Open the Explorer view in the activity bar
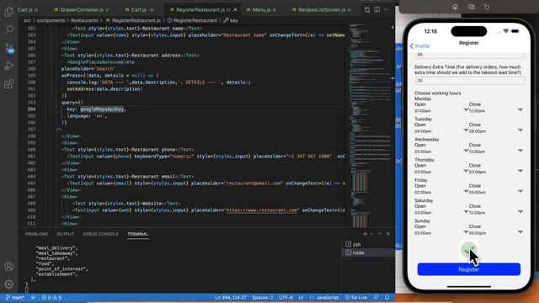The width and height of the screenshot is (539, 303). (x=9, y=12)
